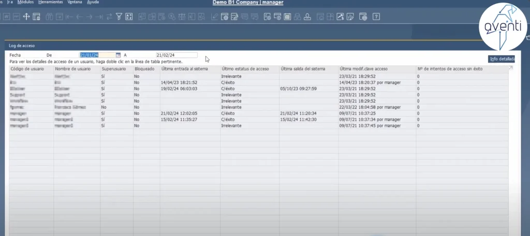This screenshot has height=236, width=530.
Task: Open the Ir a menu
Action: (10, 2)
